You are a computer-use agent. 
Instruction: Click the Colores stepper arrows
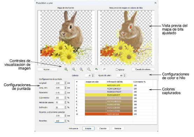93,75
